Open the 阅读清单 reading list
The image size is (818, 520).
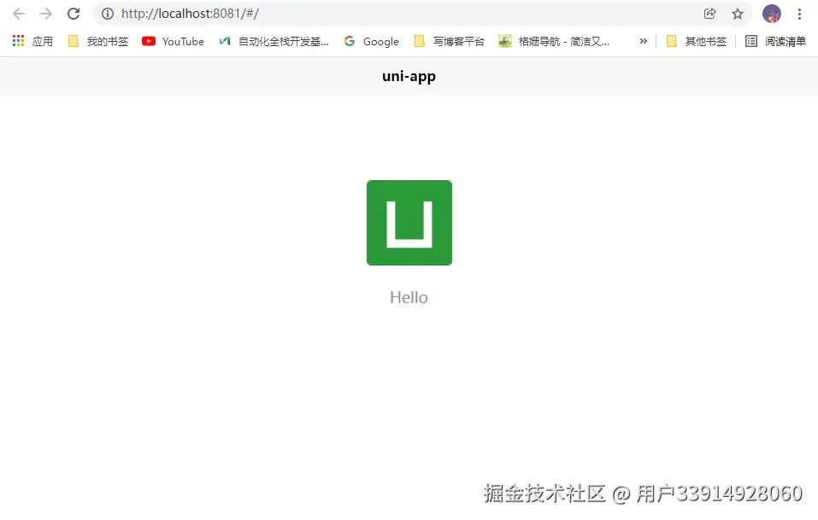click(x=775, y=41)
